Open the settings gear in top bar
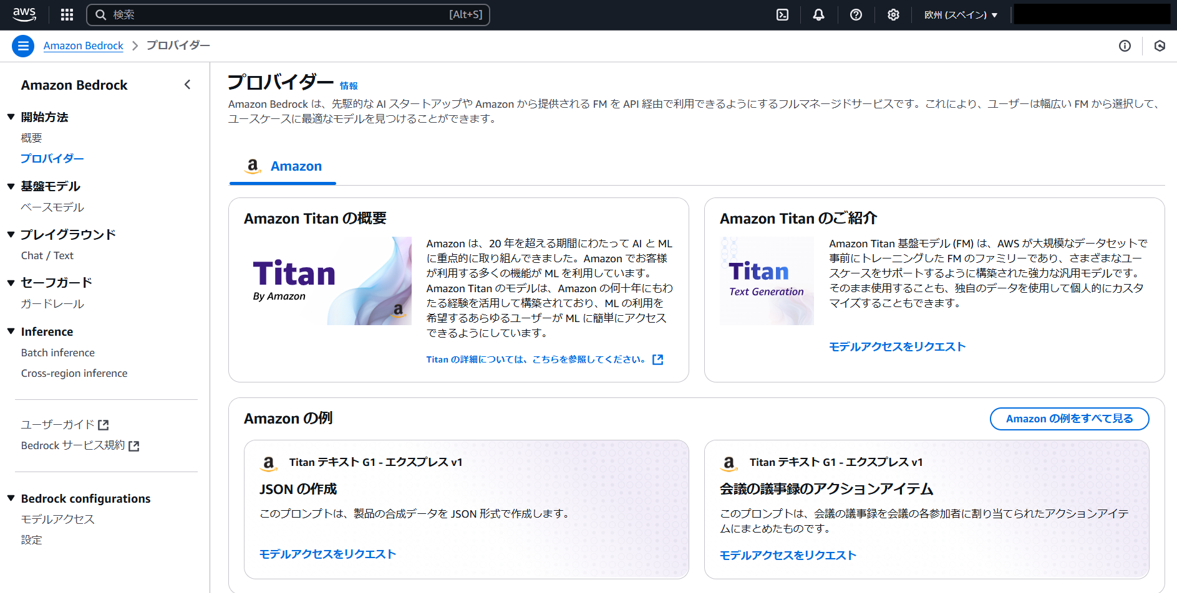Screen dimensions: 1177x593 pos(893,14)
